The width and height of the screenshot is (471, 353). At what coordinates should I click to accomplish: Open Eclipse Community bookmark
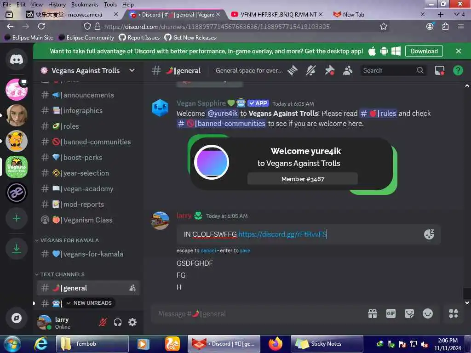pyautogui.click(x=86, y=38)
